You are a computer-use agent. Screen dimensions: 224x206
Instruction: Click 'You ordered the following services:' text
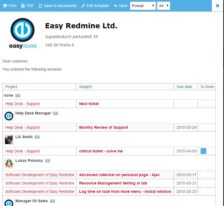click(x=32, y=69)
